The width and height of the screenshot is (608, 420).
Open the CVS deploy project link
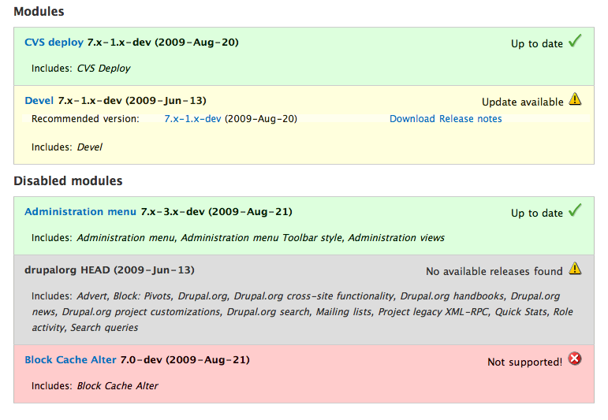(54, 43)
